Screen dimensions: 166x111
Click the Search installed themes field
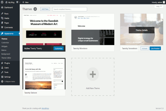pyautogui.click(x=69, y=9)
